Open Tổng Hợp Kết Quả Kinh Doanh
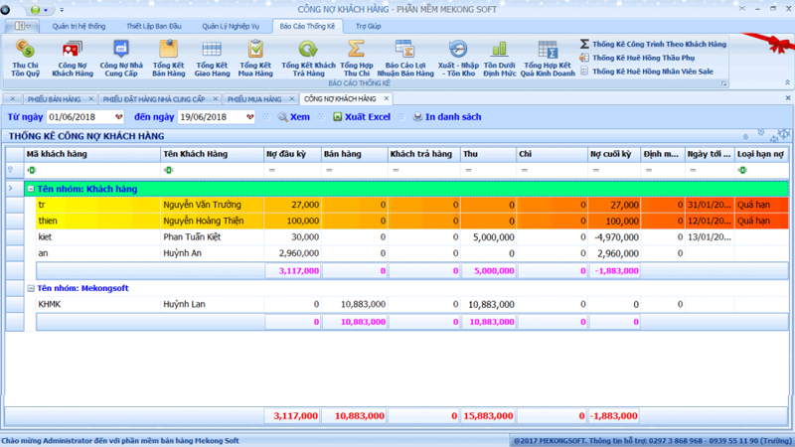 (x=548, y=59)
